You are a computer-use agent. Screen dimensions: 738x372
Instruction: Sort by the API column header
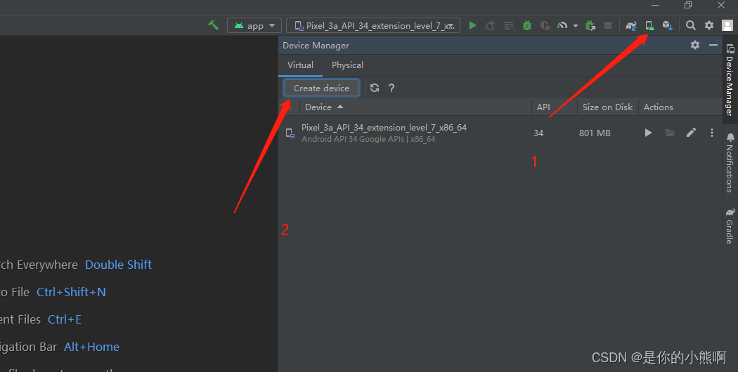click(555, 107)
